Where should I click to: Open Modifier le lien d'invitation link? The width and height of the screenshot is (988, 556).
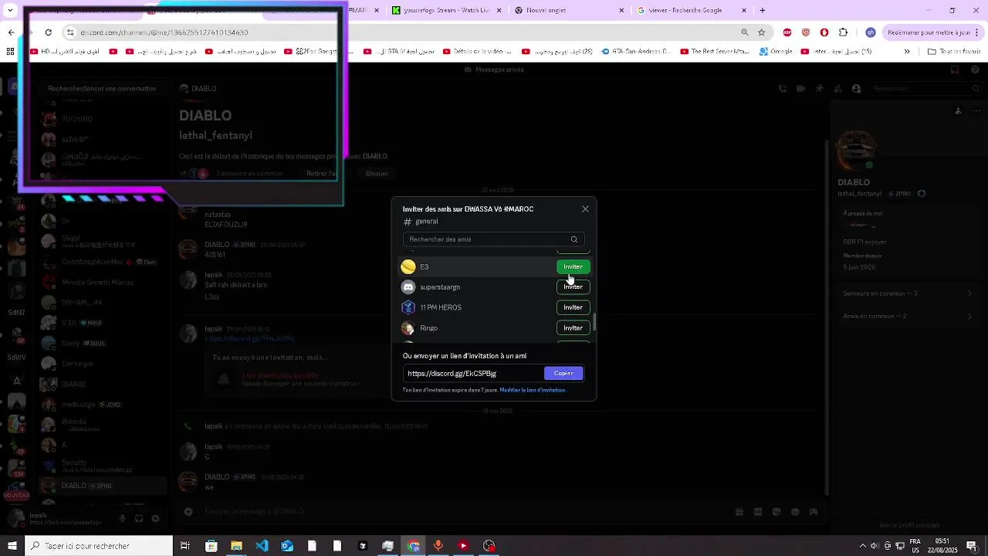[533, 391]
